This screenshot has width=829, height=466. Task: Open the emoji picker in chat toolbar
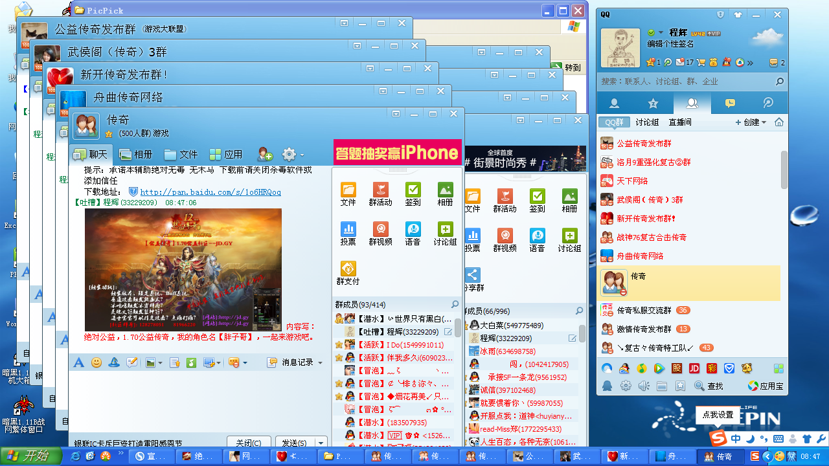[97, 362]
